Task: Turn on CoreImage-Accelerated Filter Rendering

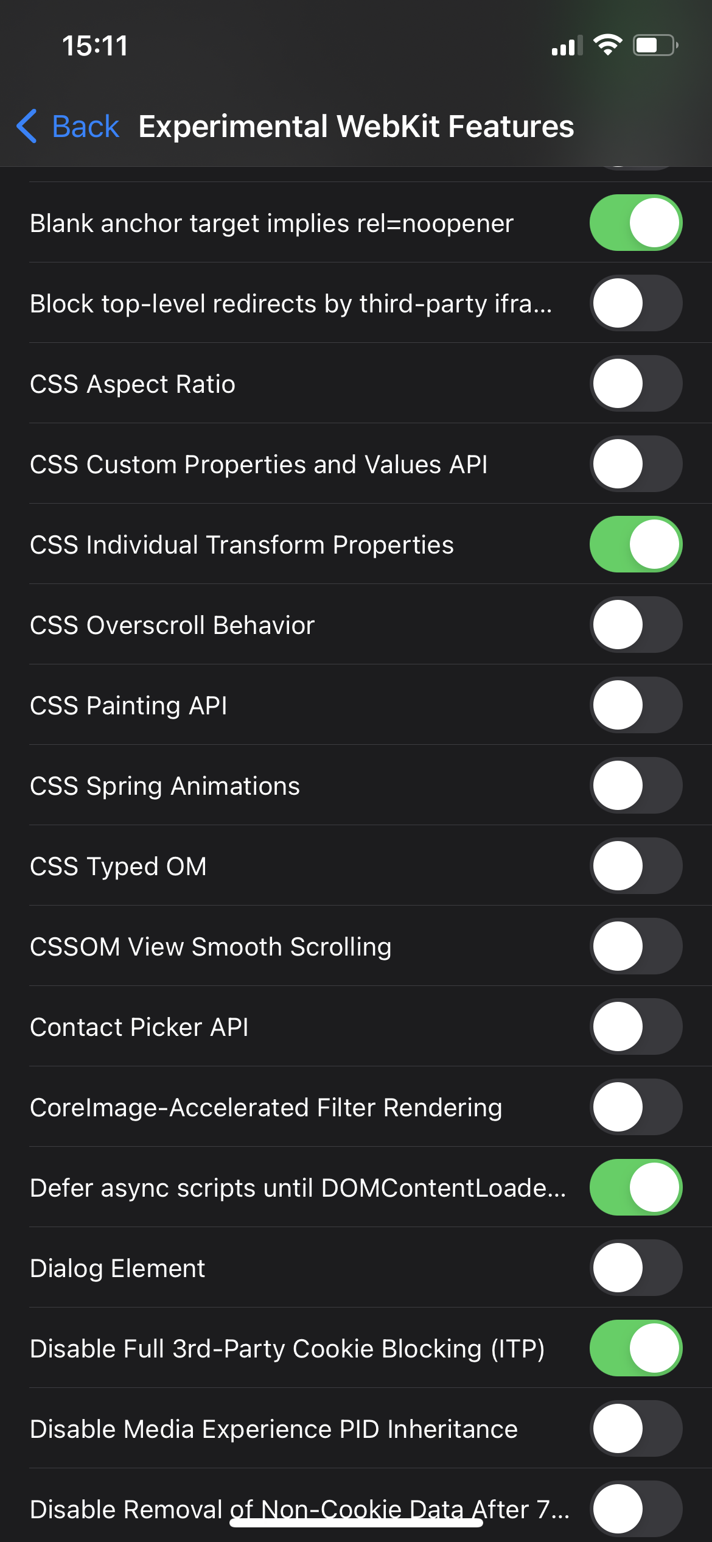Action: (x=635, y=1107)
